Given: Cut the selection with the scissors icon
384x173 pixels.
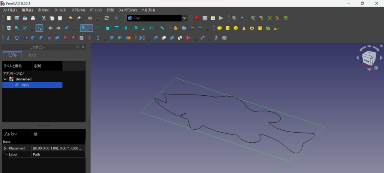Looking at the screenshot, I should point(44,18).
